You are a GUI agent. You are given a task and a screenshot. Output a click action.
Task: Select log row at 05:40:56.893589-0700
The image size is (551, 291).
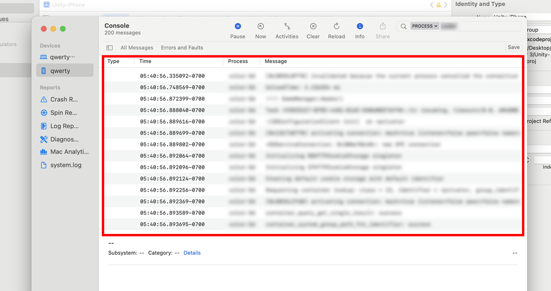pyautogui.click(x=313, y=213)
